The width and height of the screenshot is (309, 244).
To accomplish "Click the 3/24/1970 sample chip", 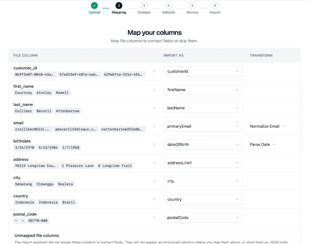I will pos(25,148).
